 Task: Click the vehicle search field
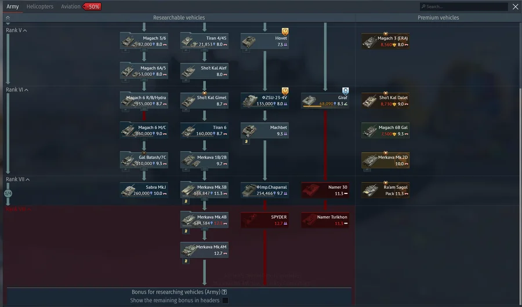(464, 7)
